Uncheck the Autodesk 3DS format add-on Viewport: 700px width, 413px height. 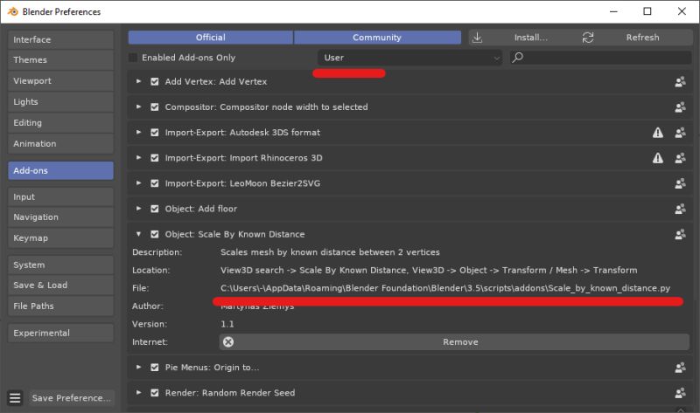pyautogui.click(x=155, y=133)
